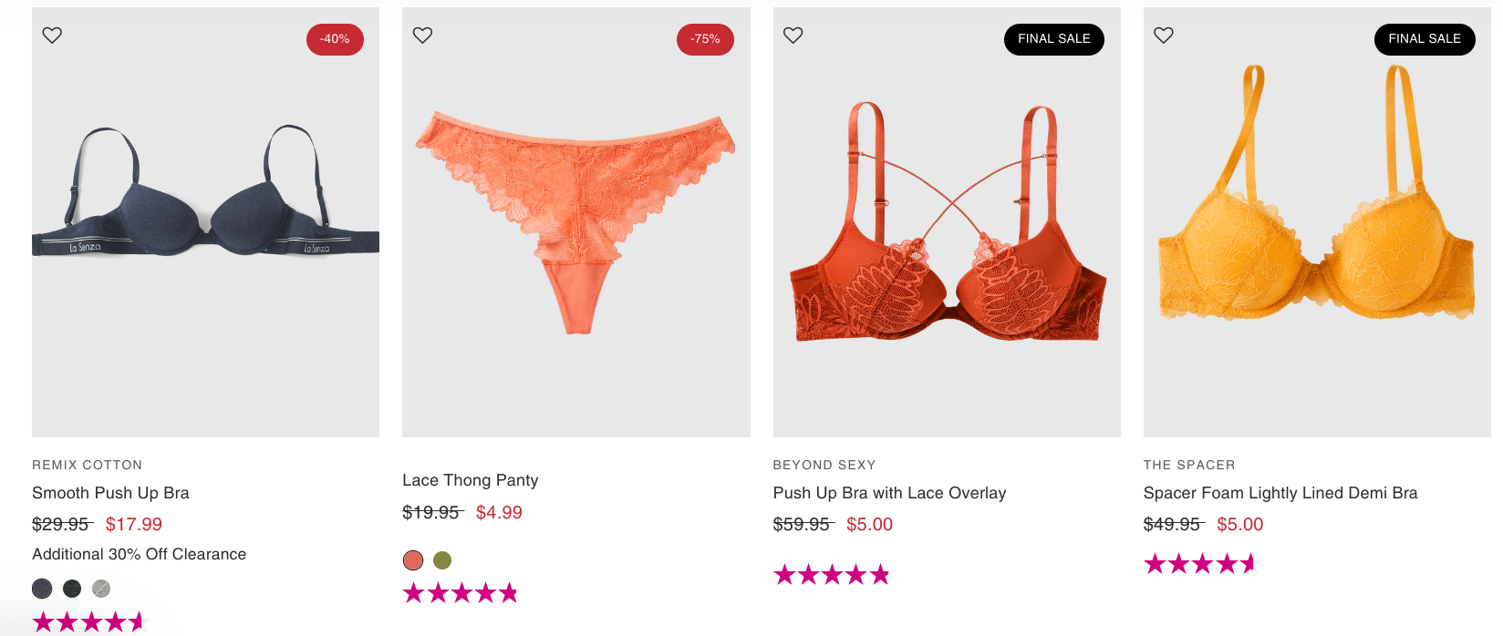
Task: Open the Lace Thong Panty product title
Action: [471, 480]
